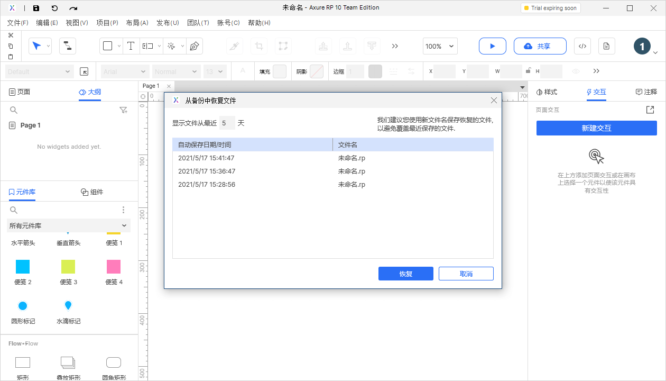Screen dimensions: 666x381
Task: Expand more style bar options chevron
Action: pyautogui.click(x=596, y=71)
